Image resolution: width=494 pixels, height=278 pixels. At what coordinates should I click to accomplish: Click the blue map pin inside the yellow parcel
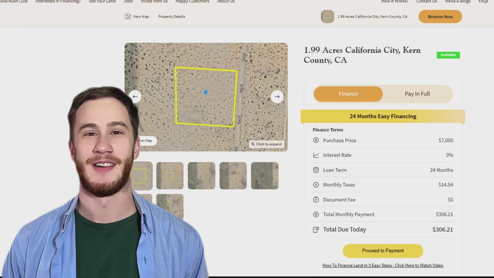(x=206, y=92)
